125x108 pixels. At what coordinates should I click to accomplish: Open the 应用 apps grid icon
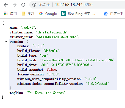(5, 14)
